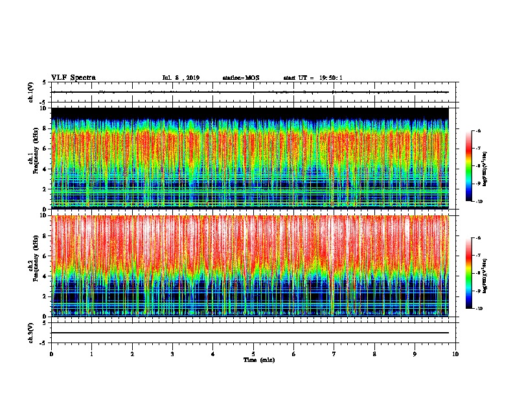
Task: Click time axis tick label "3"
Action: click(x=172, y=354)
